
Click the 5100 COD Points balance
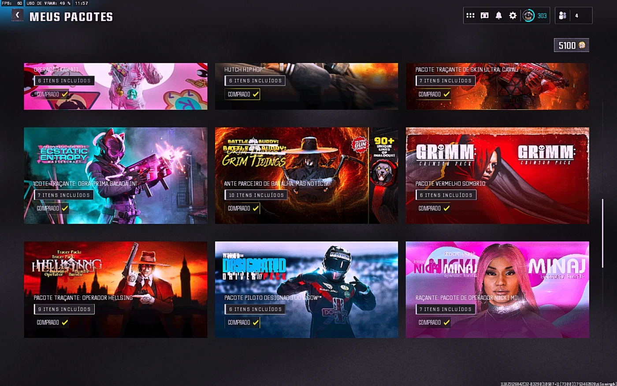click(572, 45)
